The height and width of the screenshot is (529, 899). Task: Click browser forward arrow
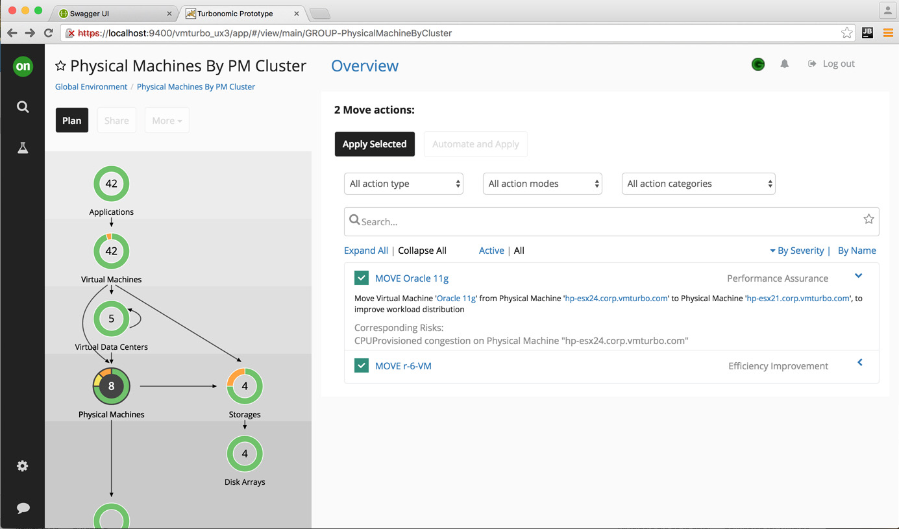30,32
